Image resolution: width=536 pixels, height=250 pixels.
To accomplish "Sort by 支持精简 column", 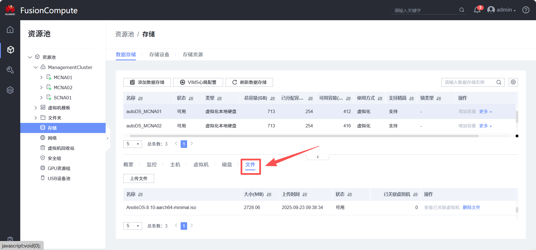I will pos(412,98).
